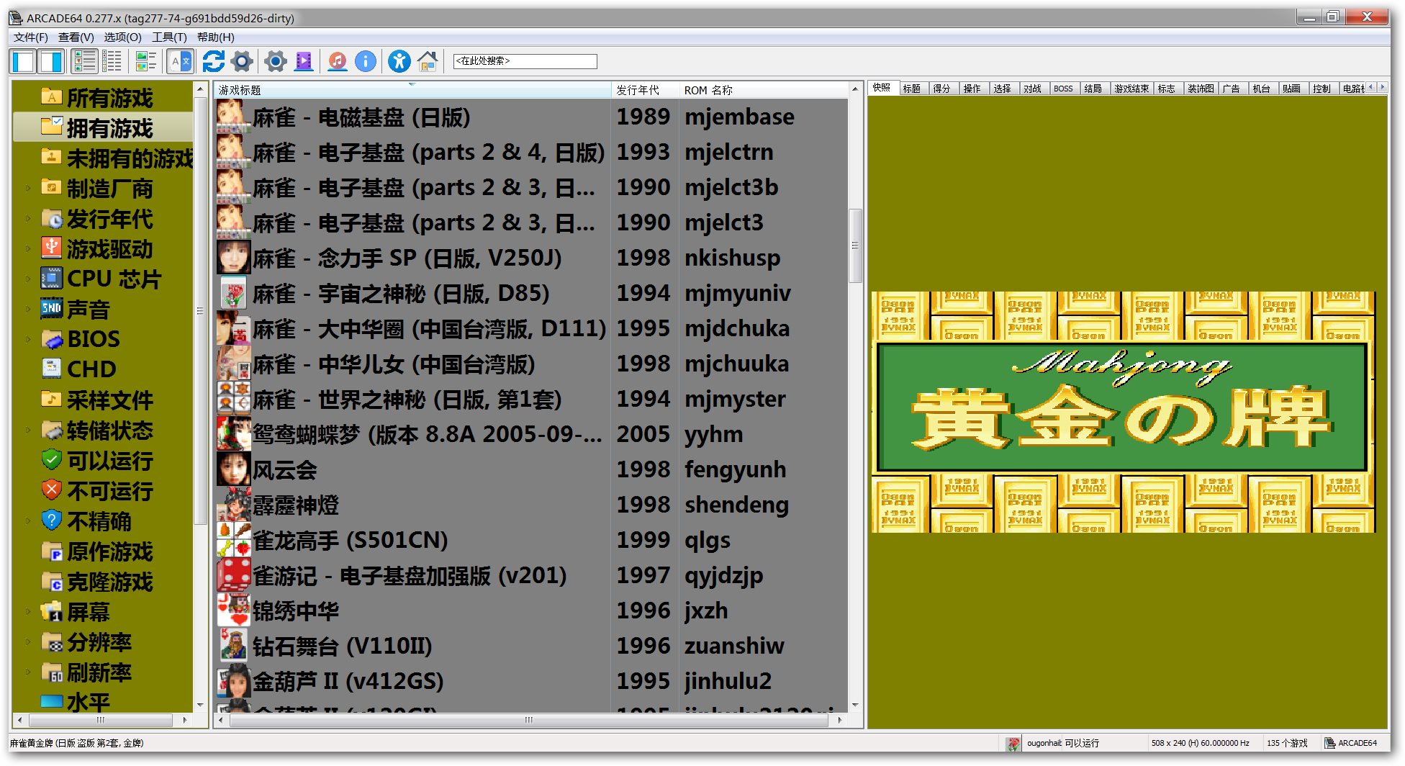Expand the 游戏驱动 tree node

(28, 249)
